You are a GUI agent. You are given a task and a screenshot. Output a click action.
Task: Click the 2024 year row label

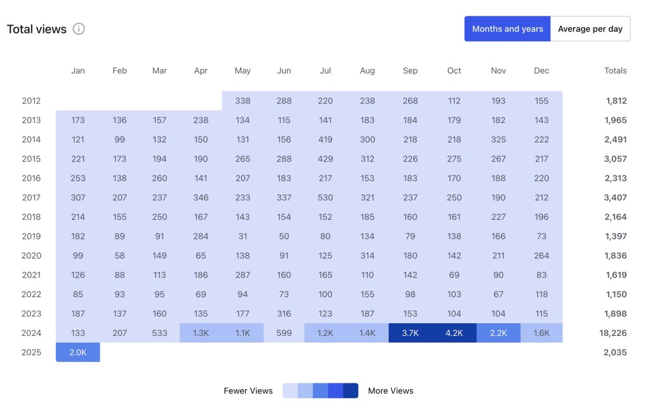tap(31, 333)
